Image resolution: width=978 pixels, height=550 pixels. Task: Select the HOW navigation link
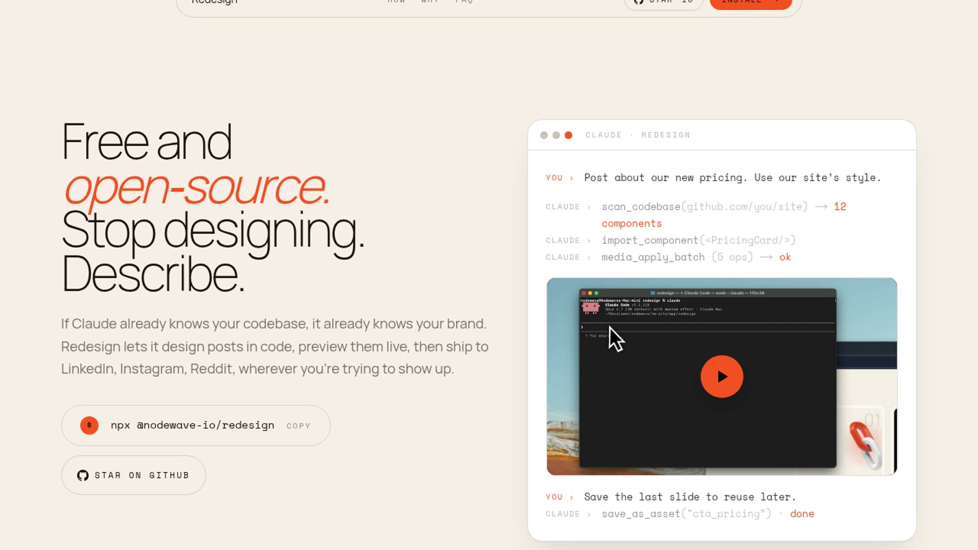coord(396,2)
